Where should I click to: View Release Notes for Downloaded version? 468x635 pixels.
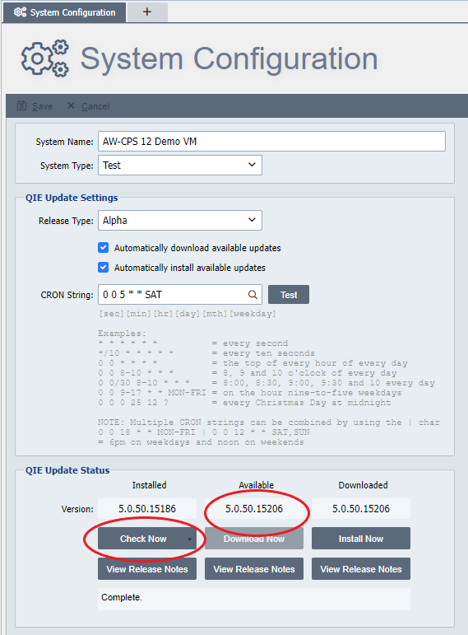point(361,568)
